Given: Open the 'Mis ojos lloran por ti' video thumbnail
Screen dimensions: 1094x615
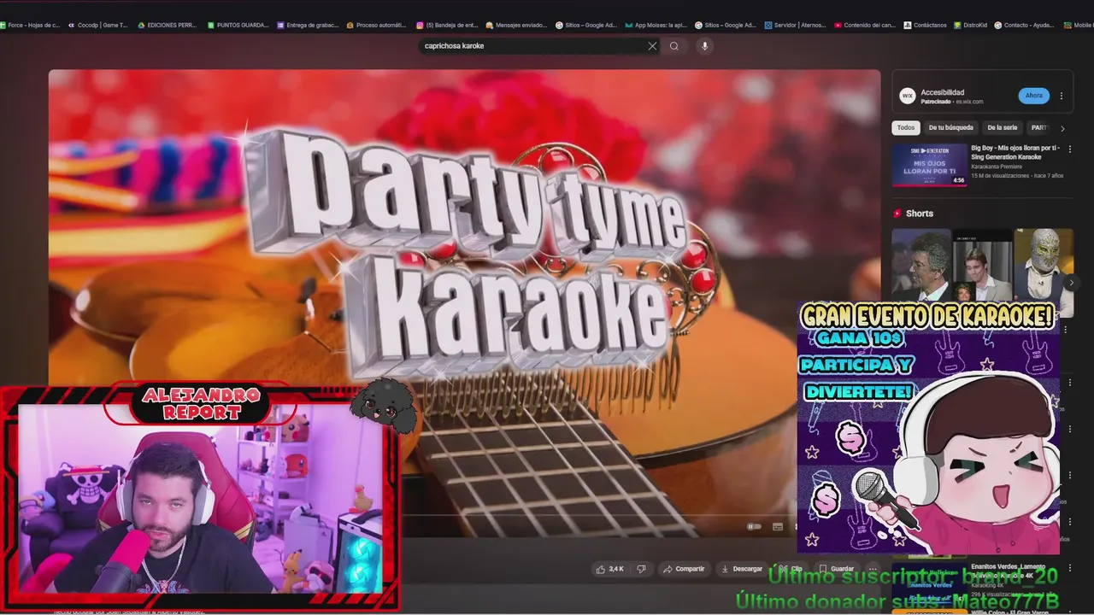Looking at the screenshot, I should point(930,165).
